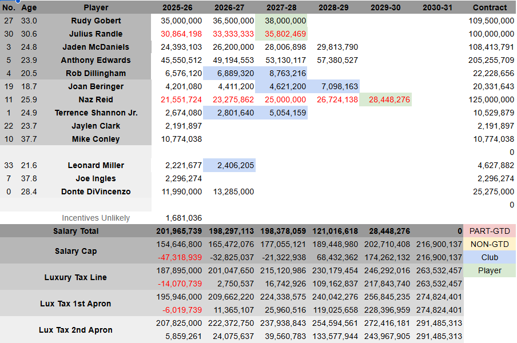Screen dimensions: 517x343
Task: Select the Jaylen Clark cell
Action: 96,126
